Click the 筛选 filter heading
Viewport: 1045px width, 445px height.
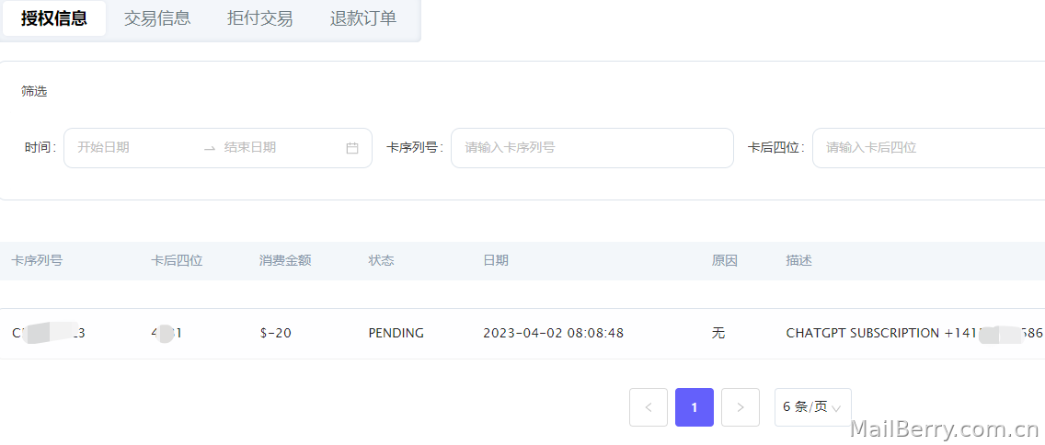pos(34,92)
